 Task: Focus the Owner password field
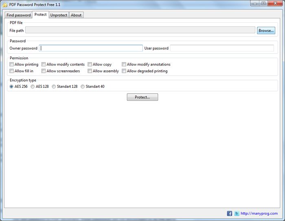click(91, 48)
